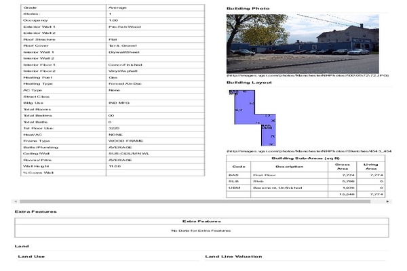The image size is (407, 271).
Task: Click the Land Use heading
Action: coord(31,257)
